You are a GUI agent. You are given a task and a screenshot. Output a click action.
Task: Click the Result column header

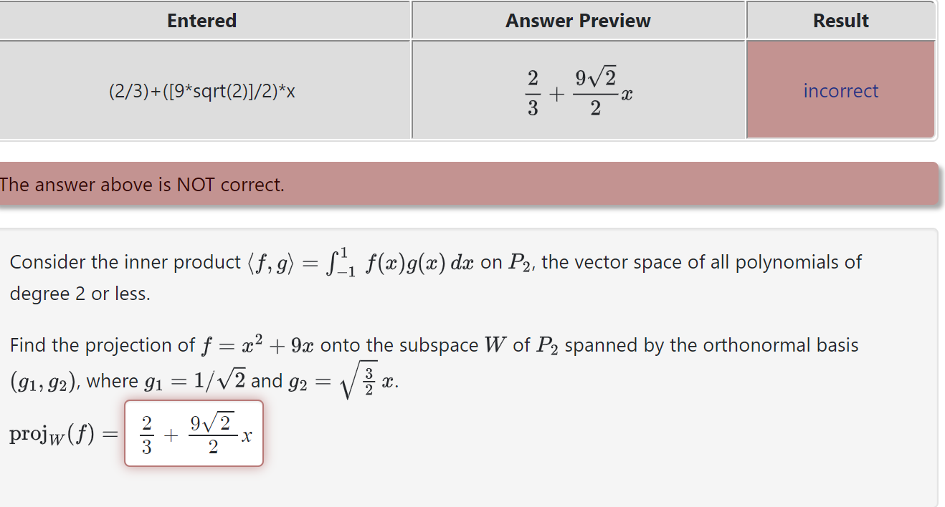click(x=840, y=20)
